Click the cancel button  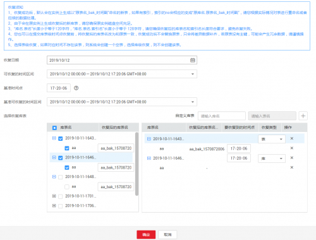click(167, 234)
